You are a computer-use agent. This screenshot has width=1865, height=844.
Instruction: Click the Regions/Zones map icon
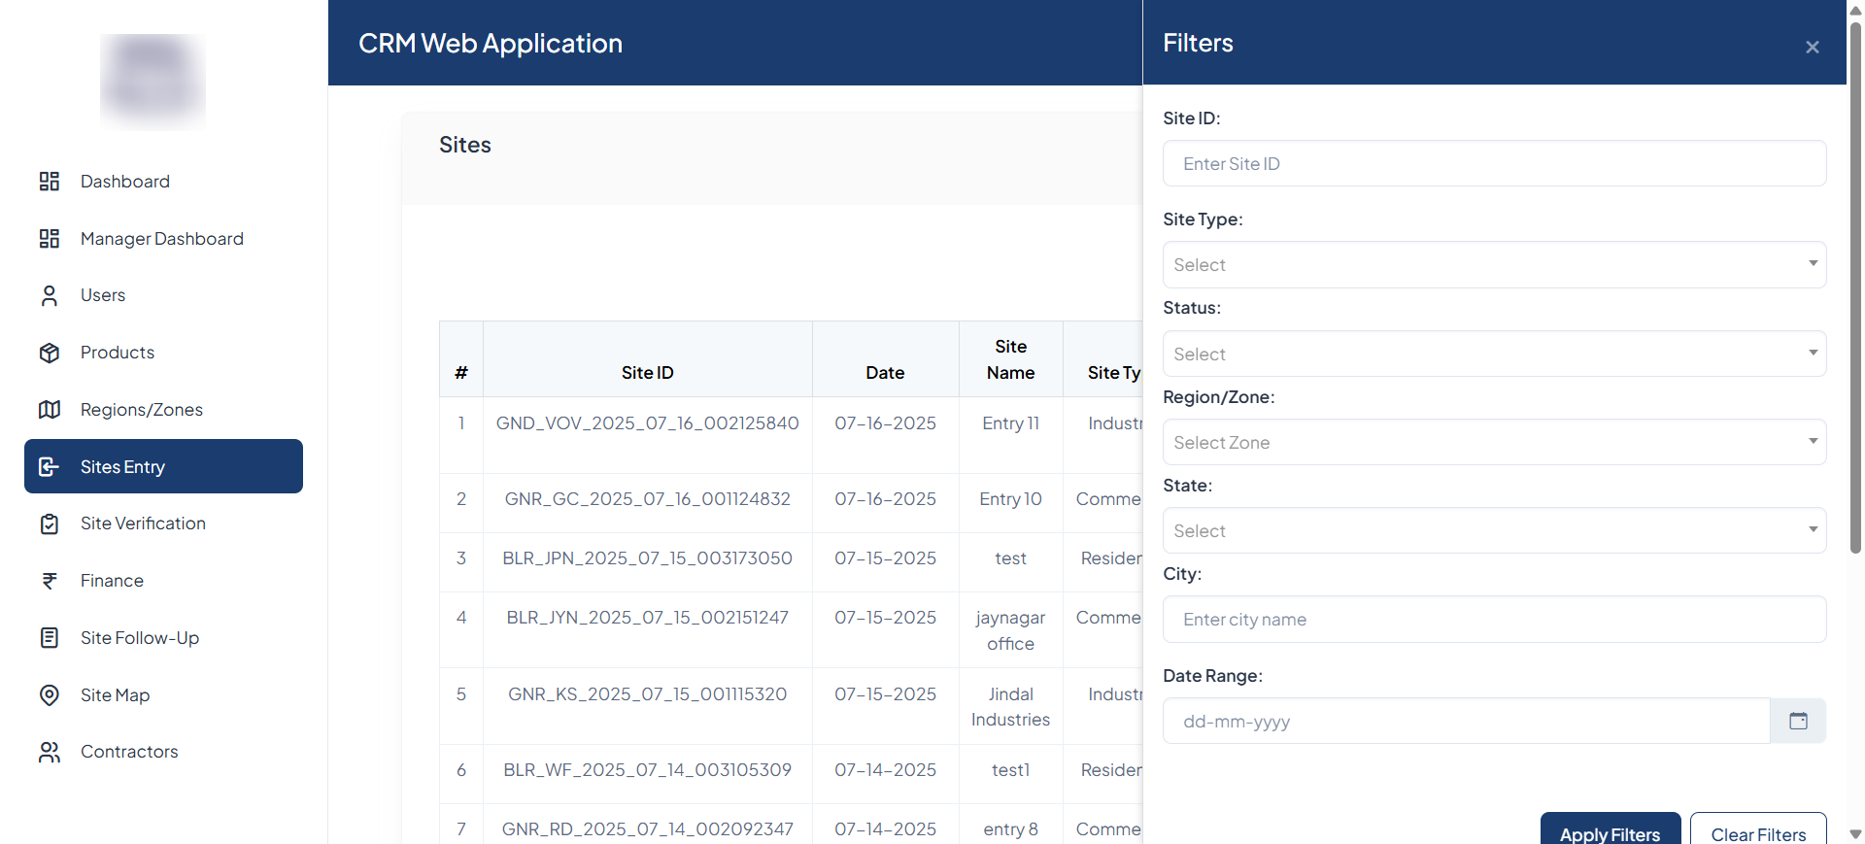(50, 410)
